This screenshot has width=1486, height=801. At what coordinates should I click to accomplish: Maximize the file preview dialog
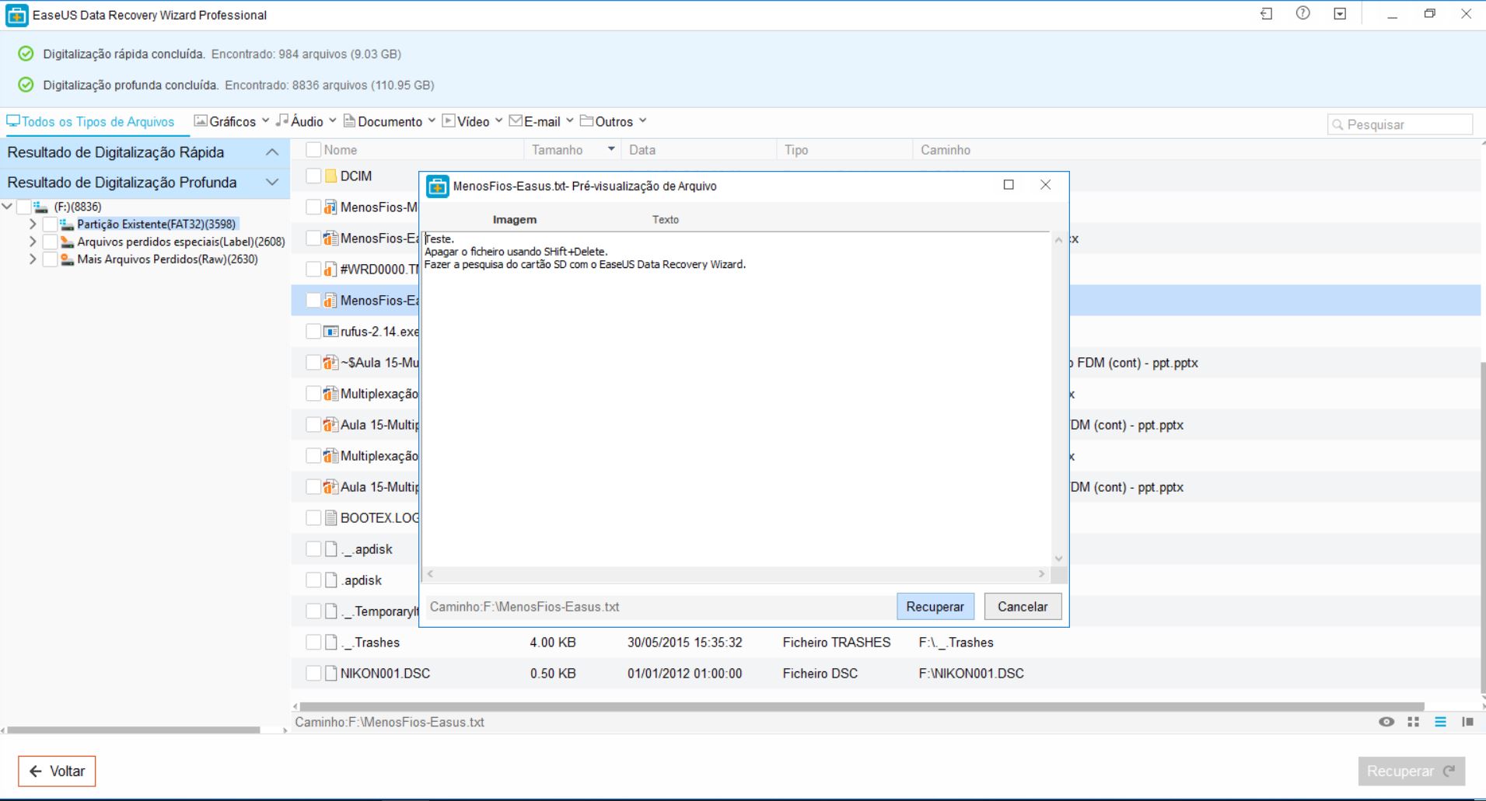pos(1009,185)
